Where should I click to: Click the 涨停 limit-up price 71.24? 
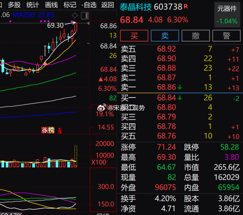click(x=167, y=147)
